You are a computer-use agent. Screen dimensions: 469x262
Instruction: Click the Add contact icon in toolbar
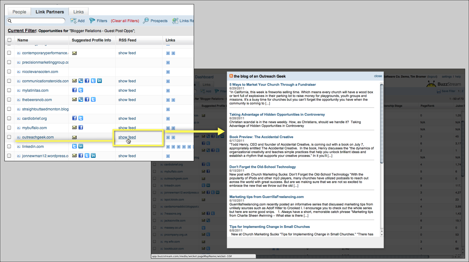click(73, 21)
